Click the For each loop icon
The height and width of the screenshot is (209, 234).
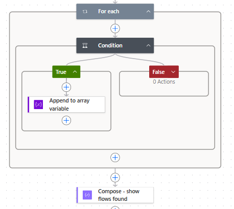tap(85, 12)
